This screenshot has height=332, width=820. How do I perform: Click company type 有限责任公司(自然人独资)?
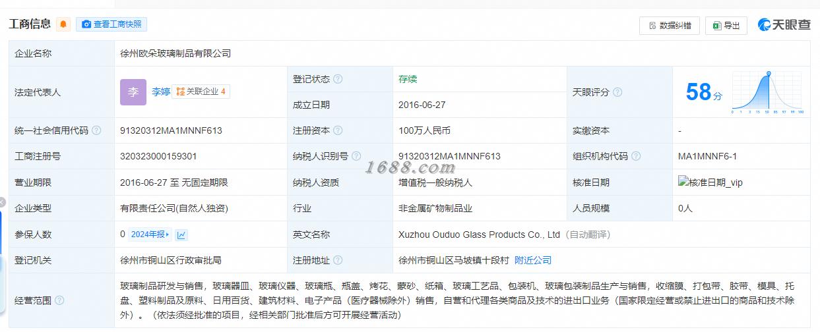tap(174, 208)
